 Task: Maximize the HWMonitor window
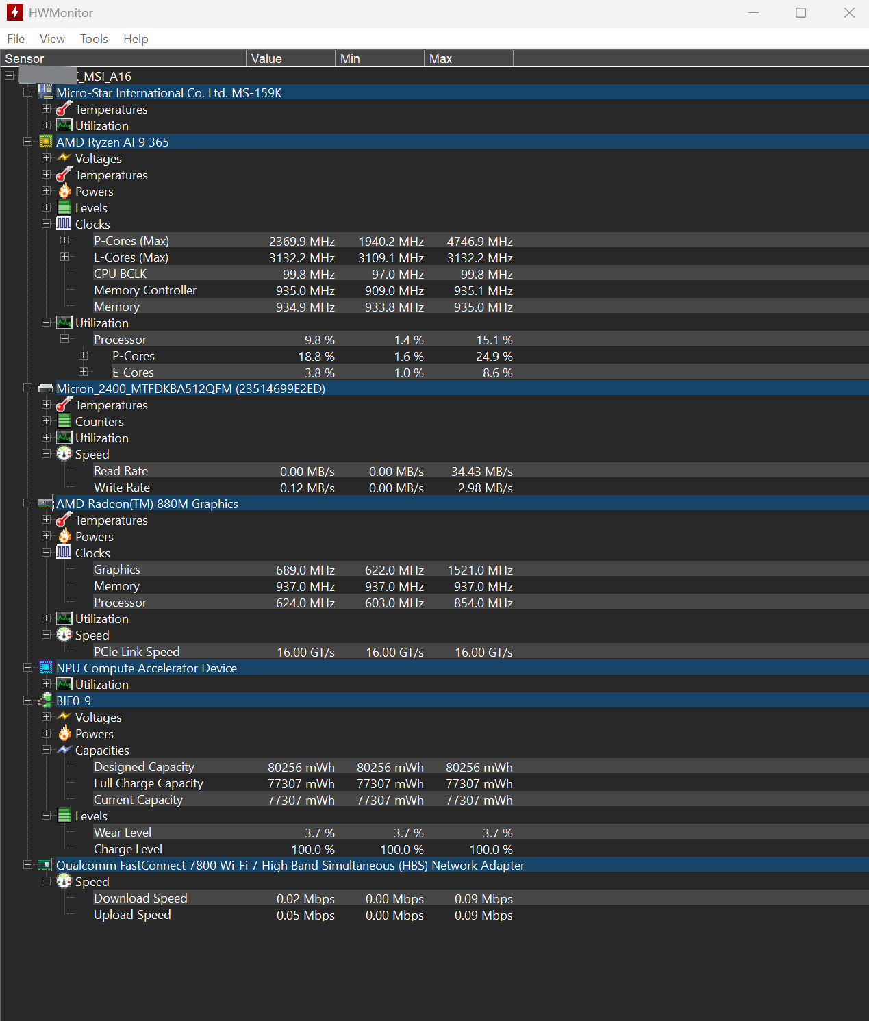pos(801,12)
